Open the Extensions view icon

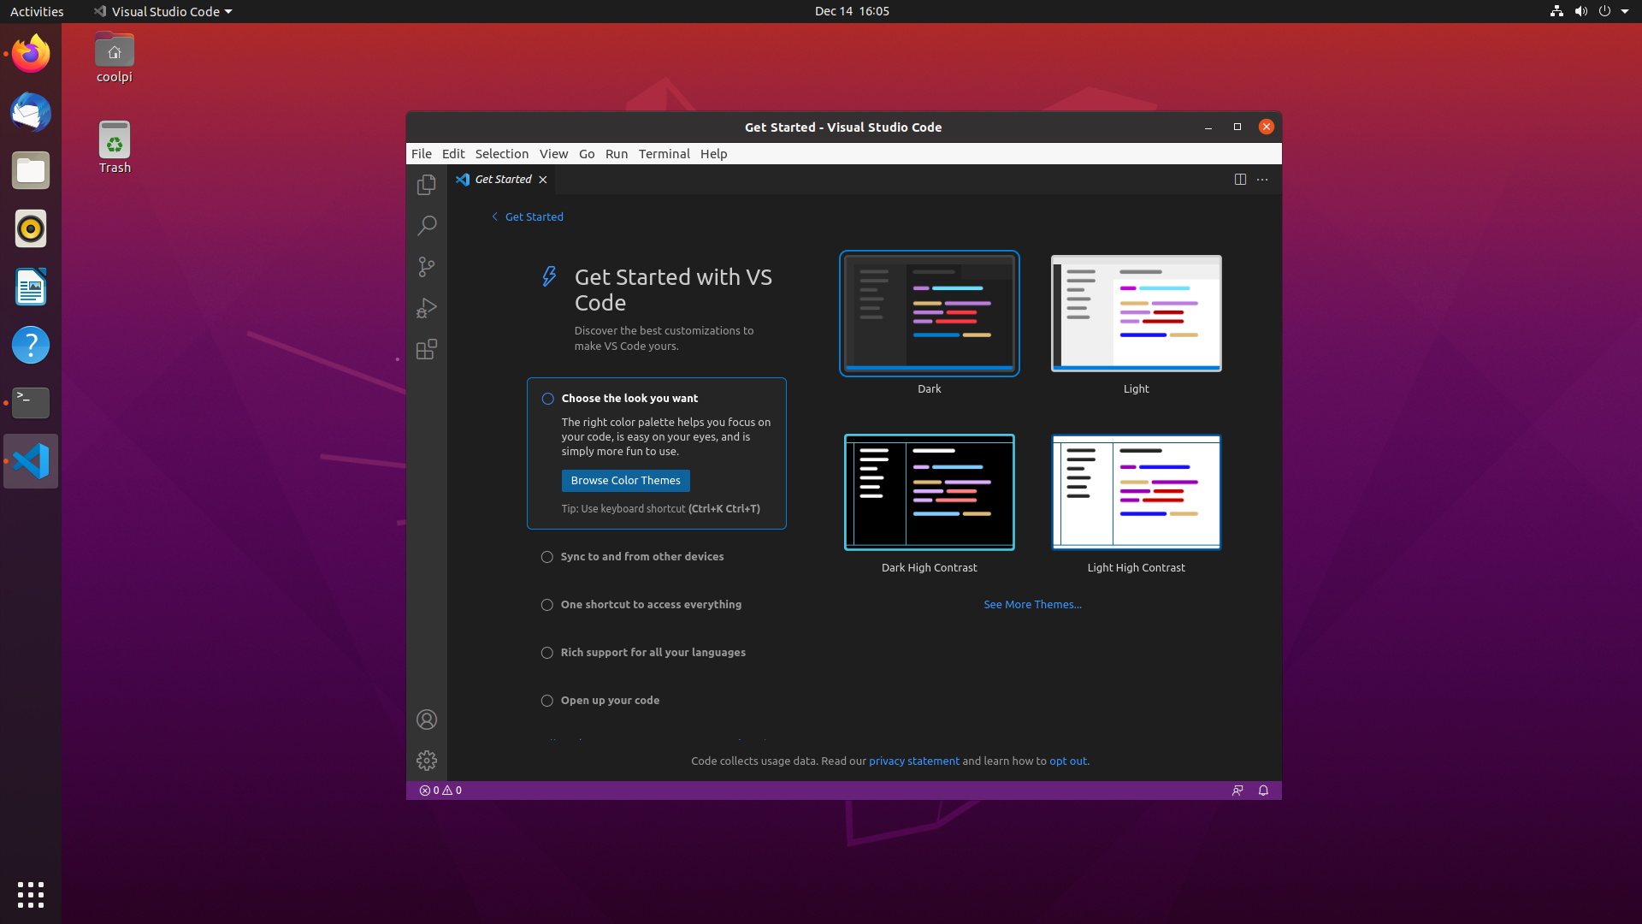click(426, 349)
